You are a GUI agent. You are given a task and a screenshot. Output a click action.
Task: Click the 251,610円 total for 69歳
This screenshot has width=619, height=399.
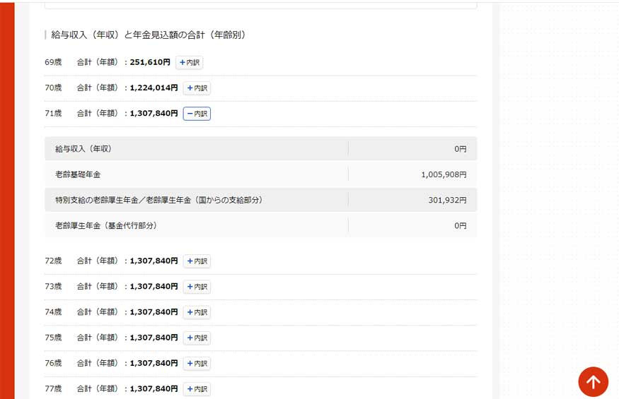[x=150, y=62]
